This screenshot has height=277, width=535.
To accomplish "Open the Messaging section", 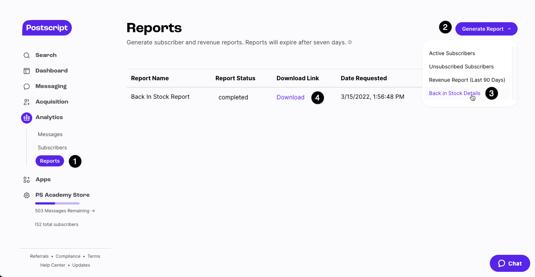I will 51,86.
